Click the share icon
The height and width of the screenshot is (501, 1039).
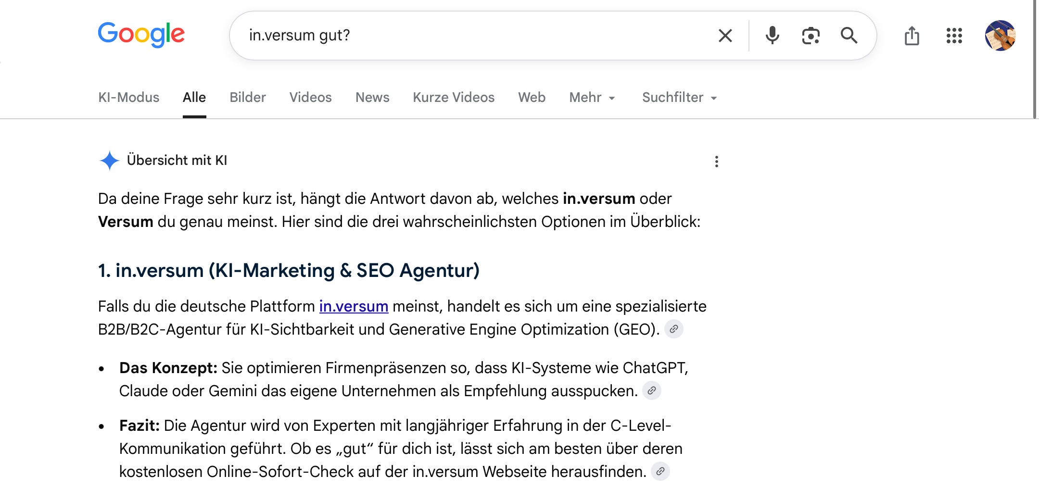point(912,36)
